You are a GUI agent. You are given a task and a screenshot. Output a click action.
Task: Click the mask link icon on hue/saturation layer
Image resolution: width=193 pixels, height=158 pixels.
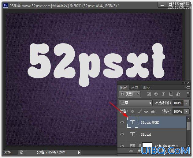pos(139,146)
